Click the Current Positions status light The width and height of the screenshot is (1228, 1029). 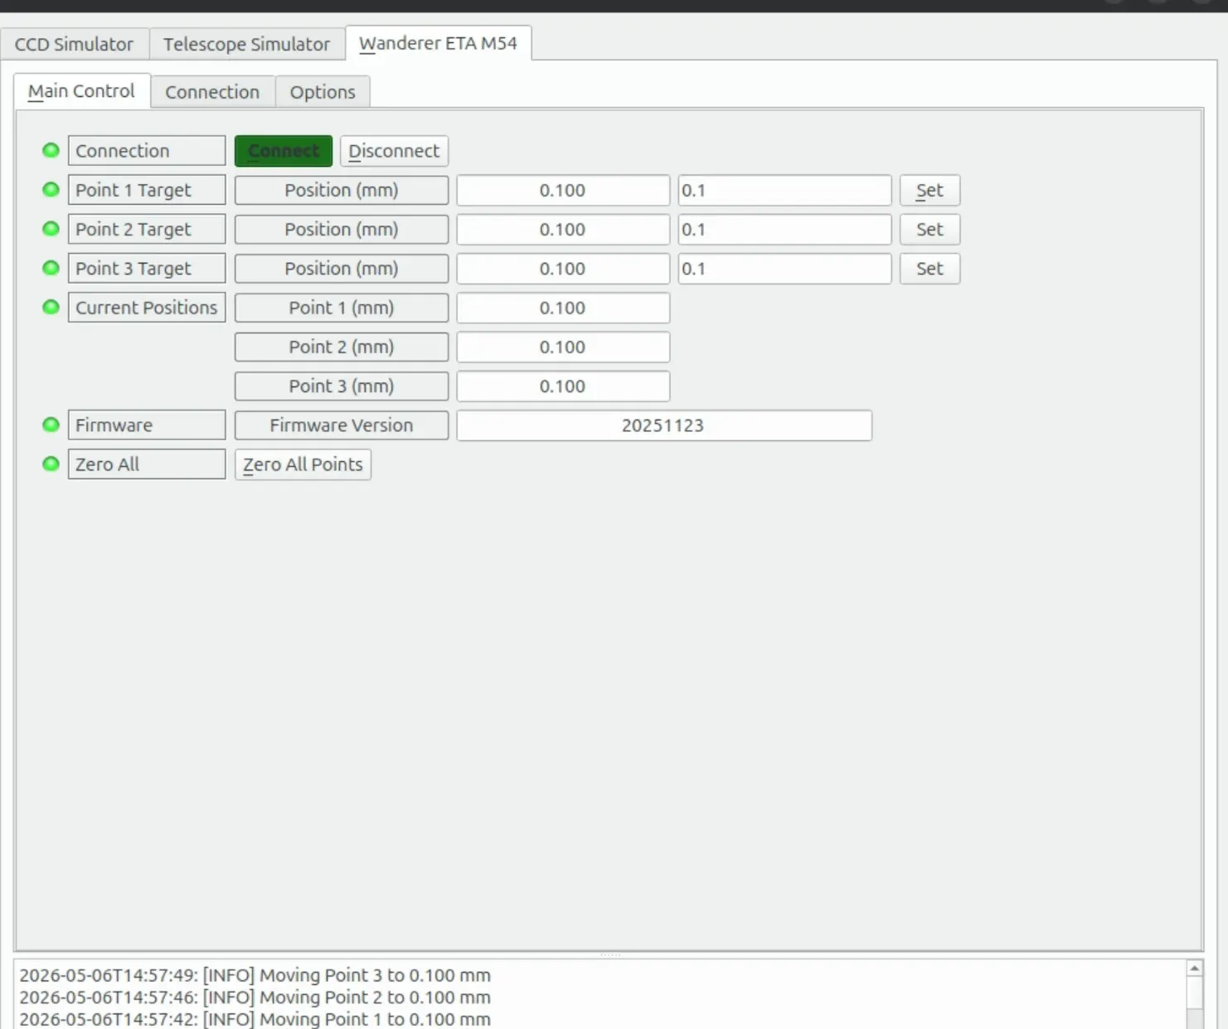click(51, 307)
